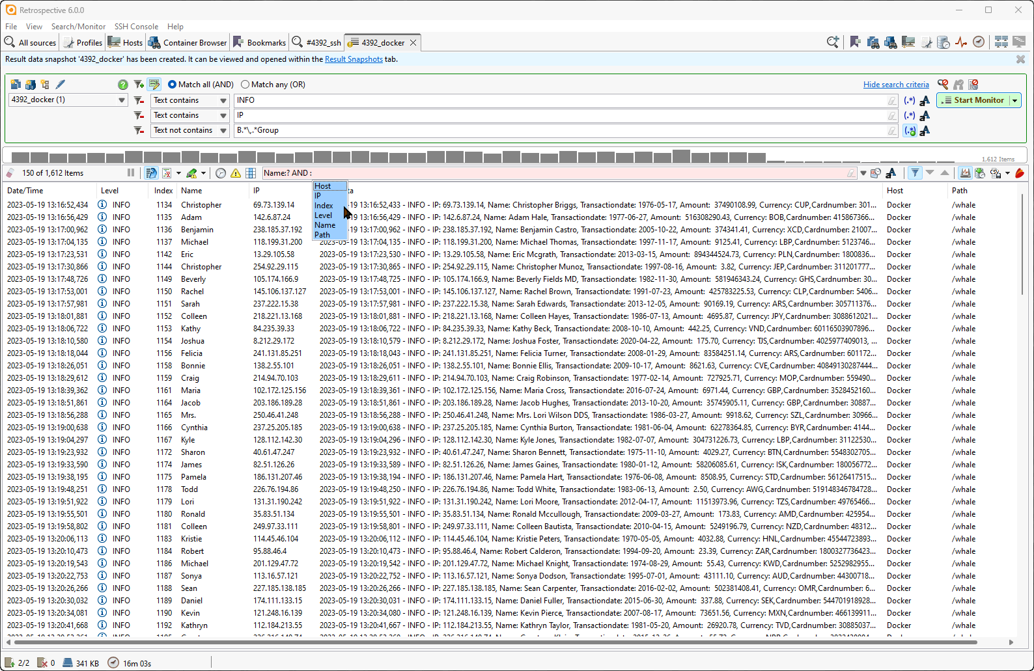Open the Result Snapshots link
This screenshot has width=1034, height=671.
[x=354, y=59]
